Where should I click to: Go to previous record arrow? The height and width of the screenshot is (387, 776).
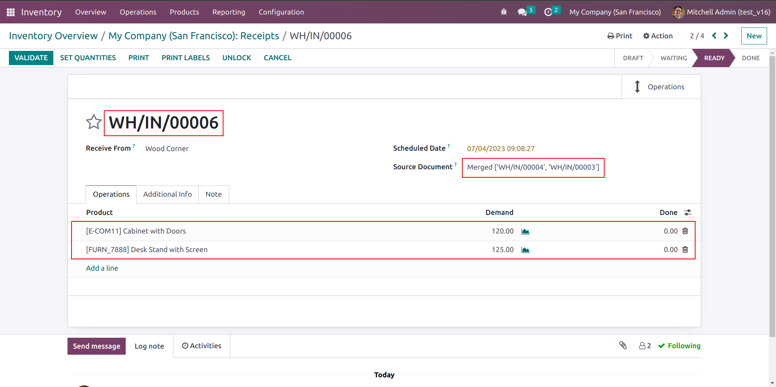pos(715,36)
